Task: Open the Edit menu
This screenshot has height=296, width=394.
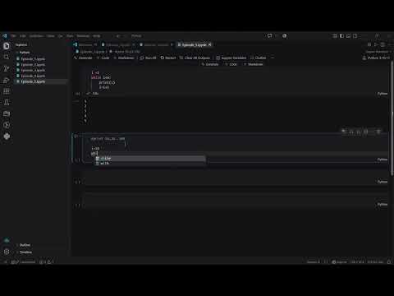Action: point(22,36)
